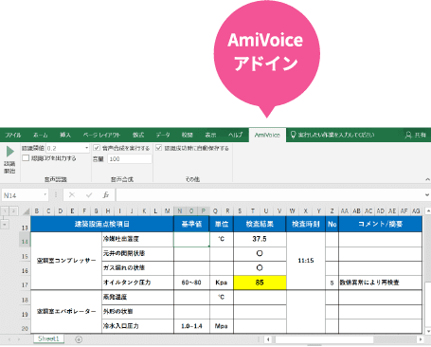The height and width of the screenshot is (347, 431).
Task: Select the AmiVoice ribbon tab
Action: pyautogui.click(x=267, y=135)
